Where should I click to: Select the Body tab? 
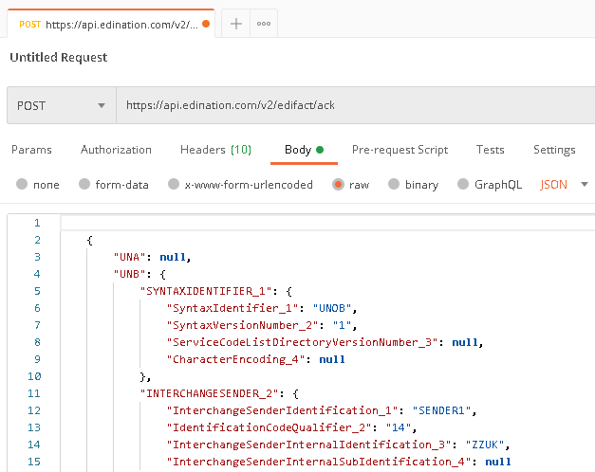point(304,150)
